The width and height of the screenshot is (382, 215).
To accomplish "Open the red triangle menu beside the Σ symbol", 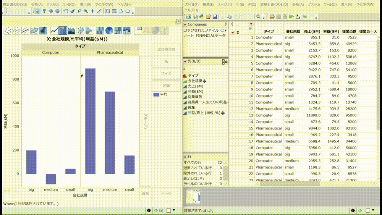I will point(233,32).
